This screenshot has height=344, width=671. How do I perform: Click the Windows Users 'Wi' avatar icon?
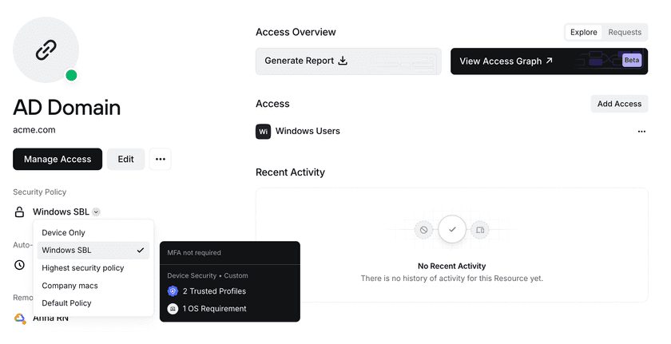(263, 131)
